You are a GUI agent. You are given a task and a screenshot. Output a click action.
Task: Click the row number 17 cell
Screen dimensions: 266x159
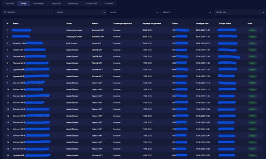pos(7,136)
